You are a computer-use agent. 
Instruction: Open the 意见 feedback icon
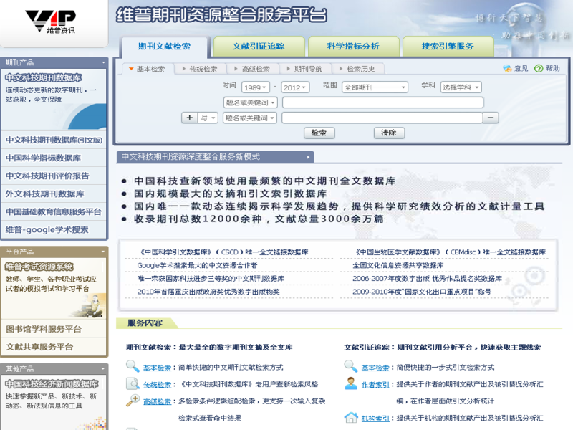point(507,68)
